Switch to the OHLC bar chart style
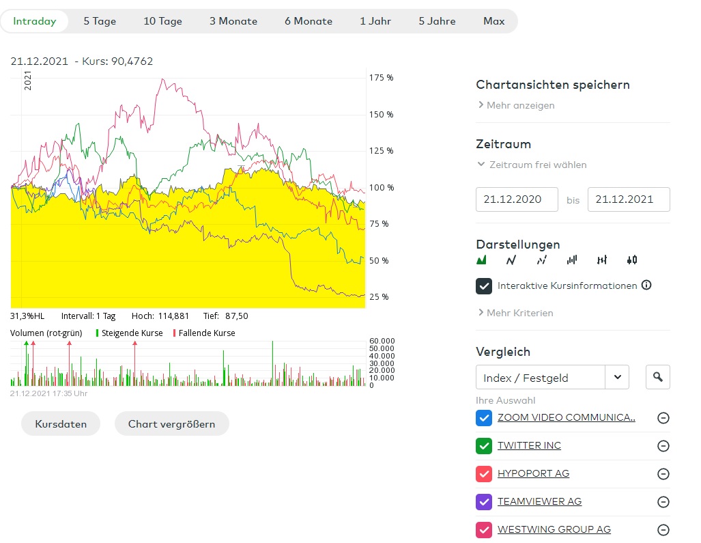The image size is (701, 543). [601, 260]
